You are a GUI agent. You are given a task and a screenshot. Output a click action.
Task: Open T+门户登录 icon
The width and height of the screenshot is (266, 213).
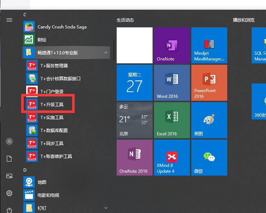click(32, 91)
